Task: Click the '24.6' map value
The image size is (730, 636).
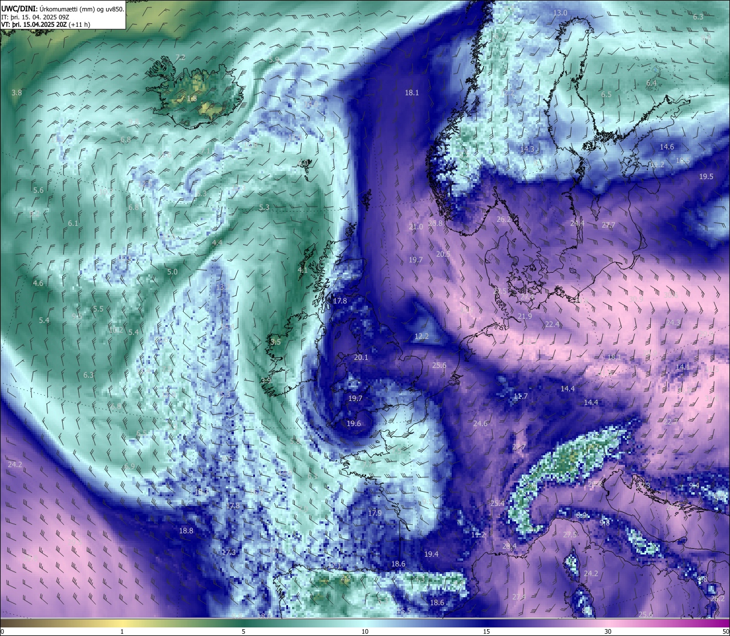Action: [480, 424]
